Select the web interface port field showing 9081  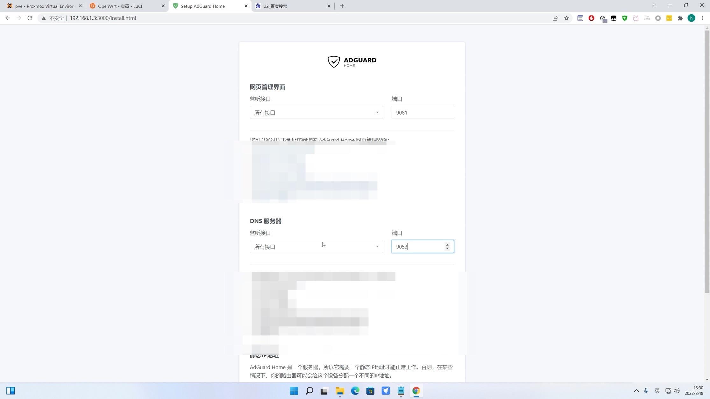[x=422, y=112]
